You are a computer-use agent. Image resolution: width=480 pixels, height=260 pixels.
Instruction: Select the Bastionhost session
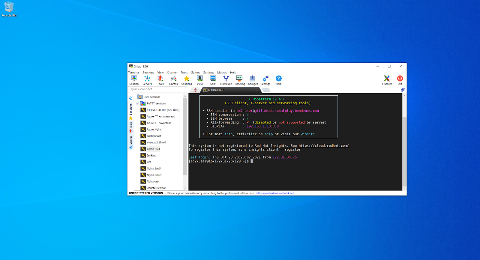pyautogui.click(x=151, y=136)
